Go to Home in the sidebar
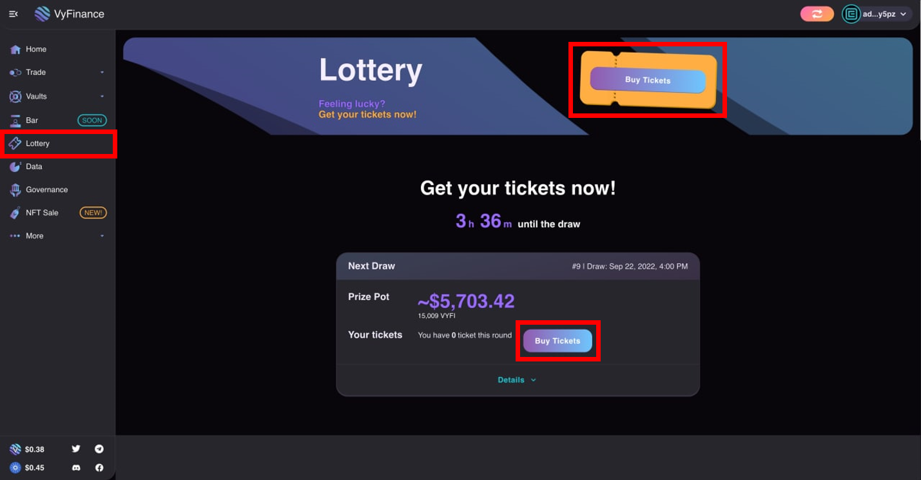Image resolution: width=921 pixels, height=480 pixels. 36,49
